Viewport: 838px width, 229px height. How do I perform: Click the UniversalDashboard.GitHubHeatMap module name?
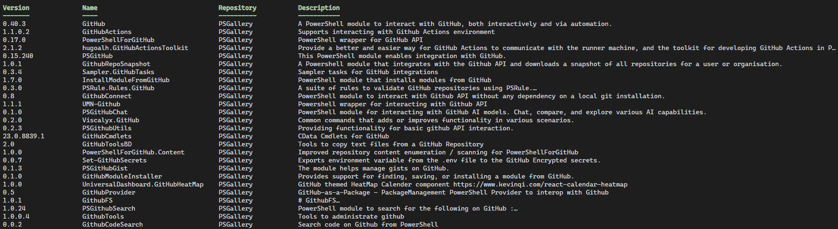click(142, 185)
